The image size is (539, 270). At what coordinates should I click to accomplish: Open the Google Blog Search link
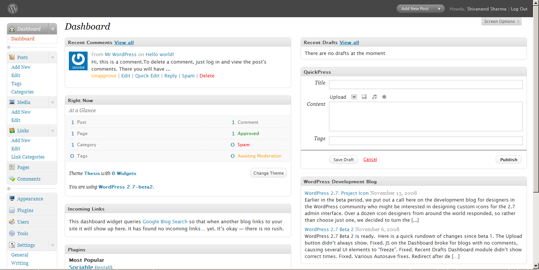point(165,221)
